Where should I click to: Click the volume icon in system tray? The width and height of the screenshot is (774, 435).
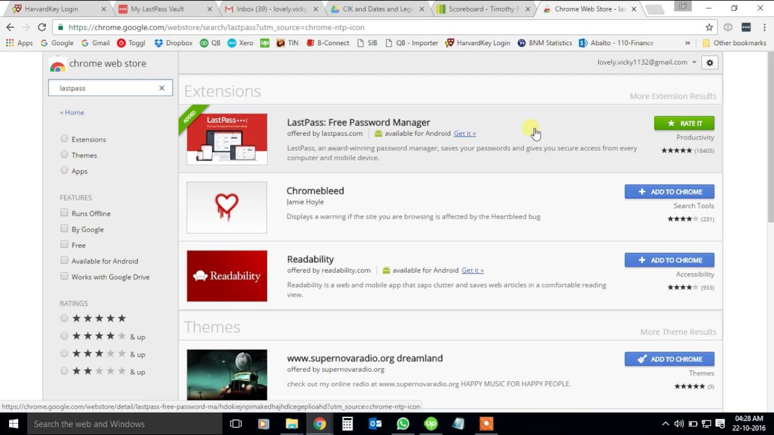(678, 424)
